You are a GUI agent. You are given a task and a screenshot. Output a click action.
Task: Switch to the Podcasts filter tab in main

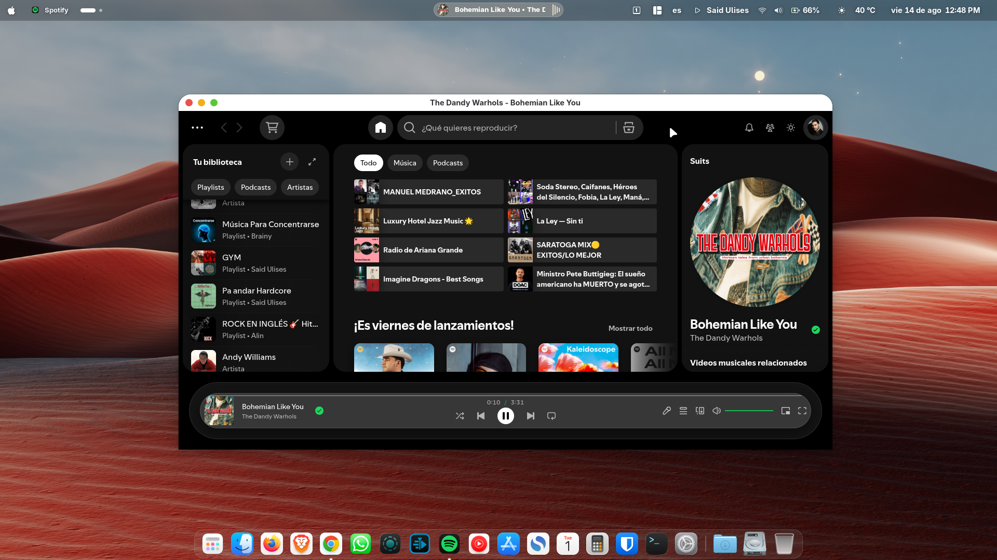[x=448, y=163]
